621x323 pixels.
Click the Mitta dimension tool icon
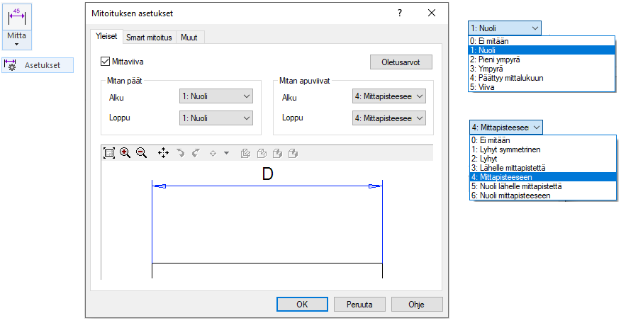16,17
